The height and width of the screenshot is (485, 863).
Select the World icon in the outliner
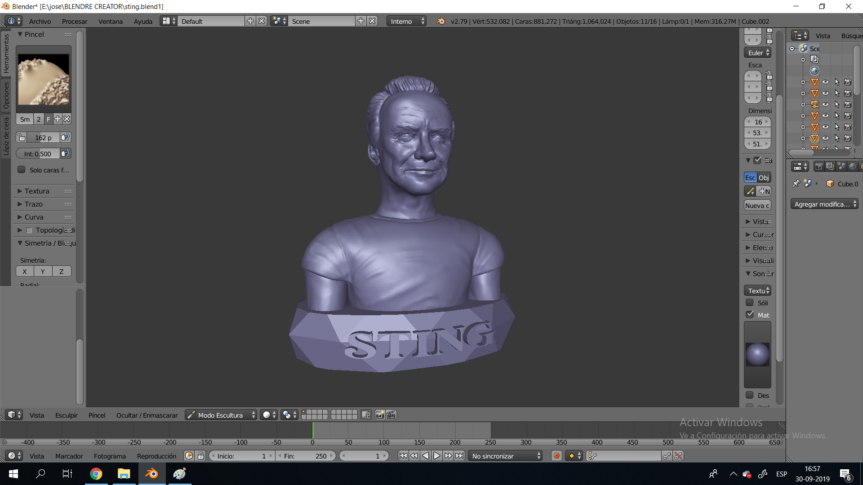(x=814, y=71)
